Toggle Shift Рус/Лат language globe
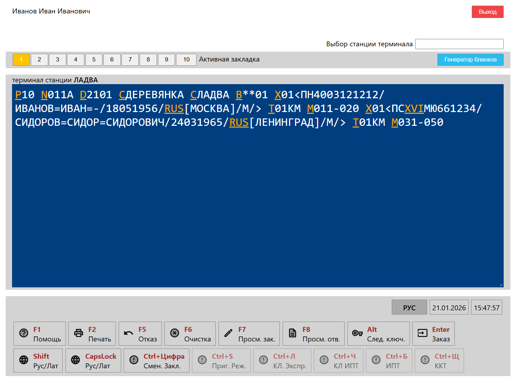 (x=24, y=360)
